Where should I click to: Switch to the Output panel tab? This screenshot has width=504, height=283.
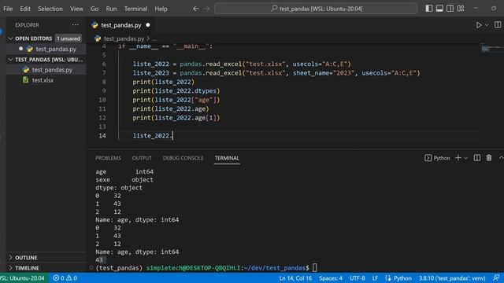point(142,158)
